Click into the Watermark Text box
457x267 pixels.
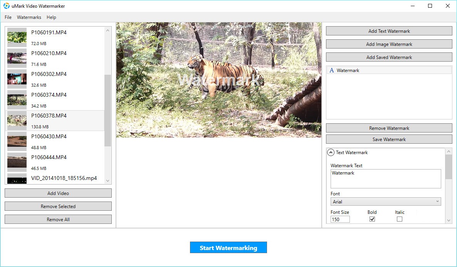click(386, 179)
